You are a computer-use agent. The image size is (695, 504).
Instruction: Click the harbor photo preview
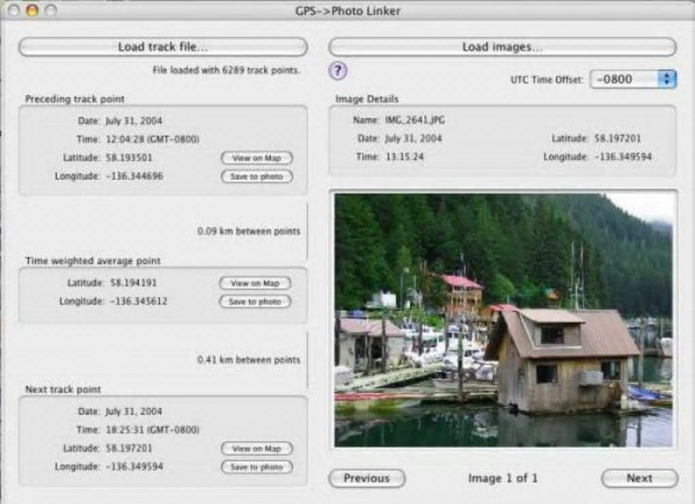click(x=504, y=320)
